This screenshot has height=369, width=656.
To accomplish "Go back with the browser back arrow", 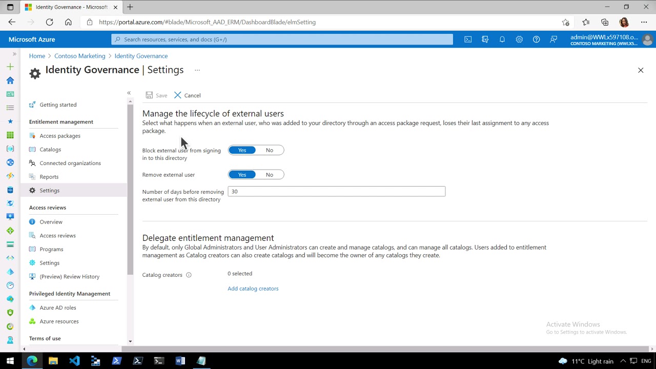I will point(12,22).
